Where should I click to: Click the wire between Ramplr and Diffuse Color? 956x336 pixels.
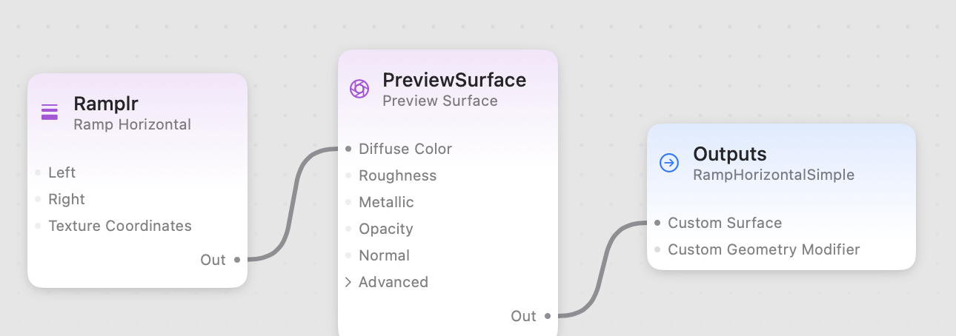pyautogui.click(x=292, y=204)
